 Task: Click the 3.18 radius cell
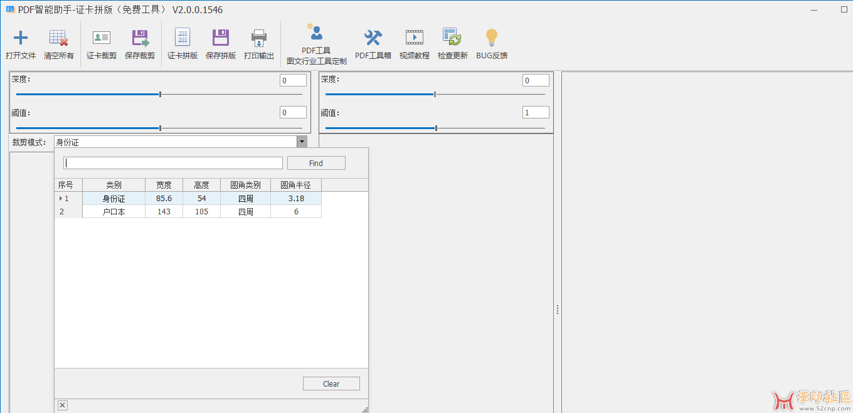[295, 198]
